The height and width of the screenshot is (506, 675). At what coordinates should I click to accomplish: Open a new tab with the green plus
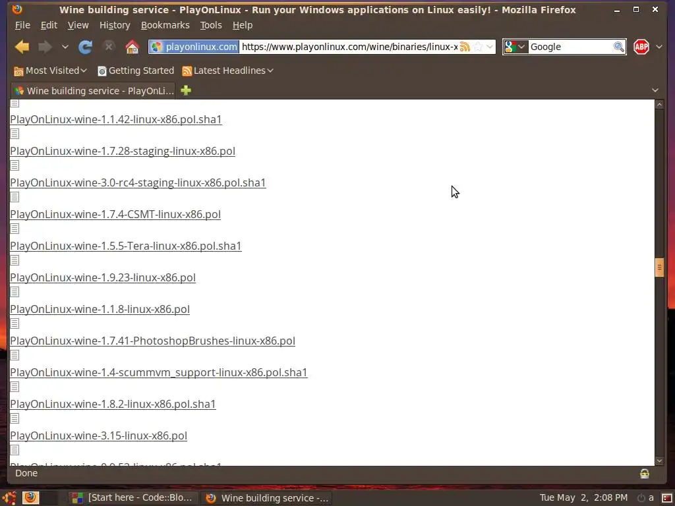tap(186, 90)
